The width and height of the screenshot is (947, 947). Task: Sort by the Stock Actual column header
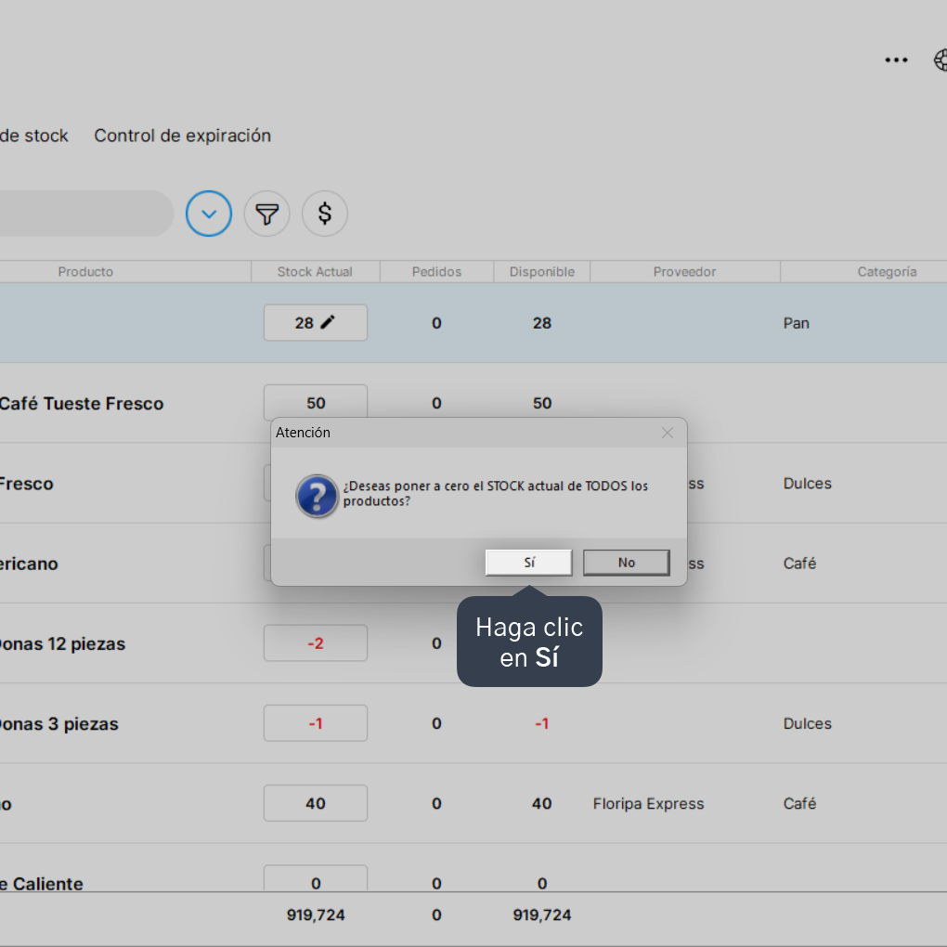click(316, 272)
